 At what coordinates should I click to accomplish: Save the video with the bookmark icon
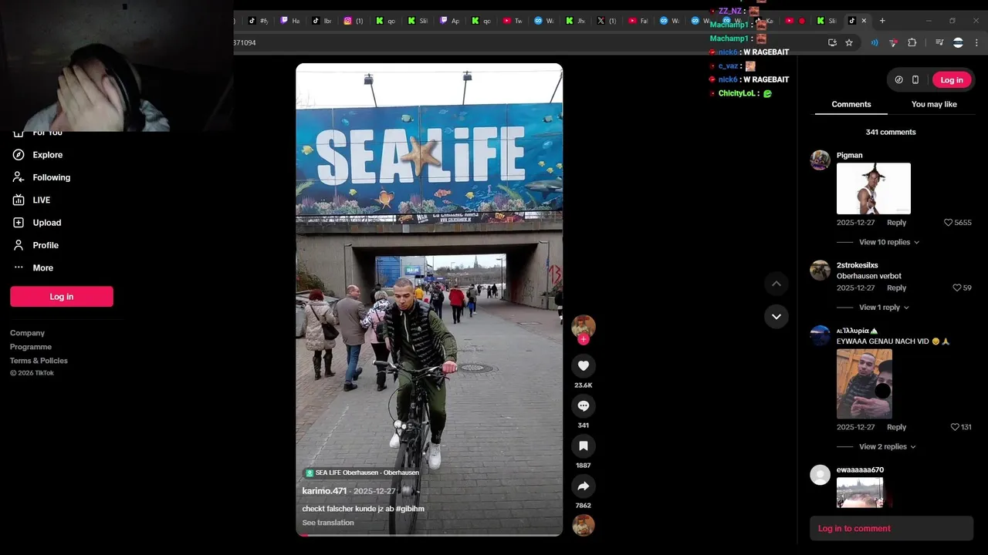[x=583, y=446]
